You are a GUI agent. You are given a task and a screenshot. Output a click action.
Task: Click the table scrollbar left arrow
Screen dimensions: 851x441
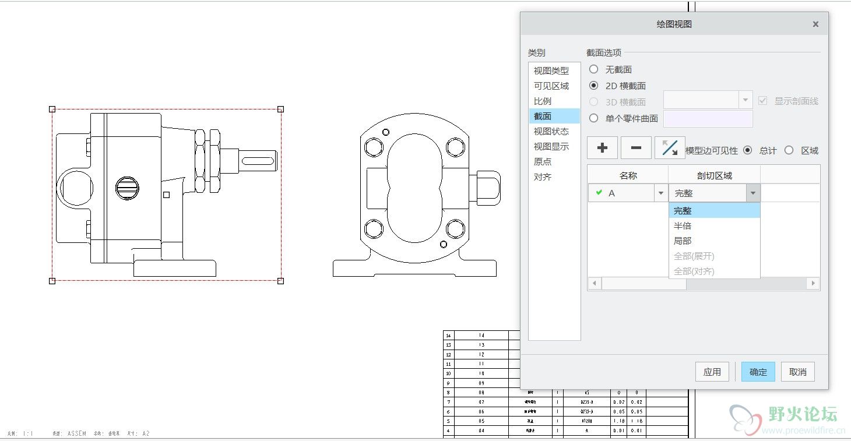pos(595,283)
